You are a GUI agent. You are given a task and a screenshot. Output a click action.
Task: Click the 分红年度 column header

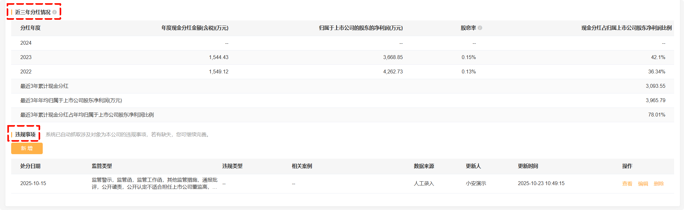(x=30, y=28)
